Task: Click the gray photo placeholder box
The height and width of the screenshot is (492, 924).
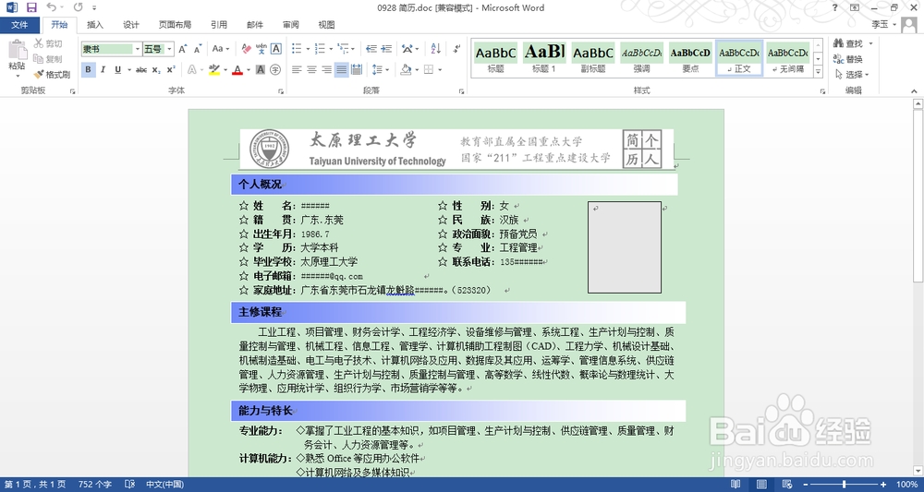Action: [x=624, y=247]
